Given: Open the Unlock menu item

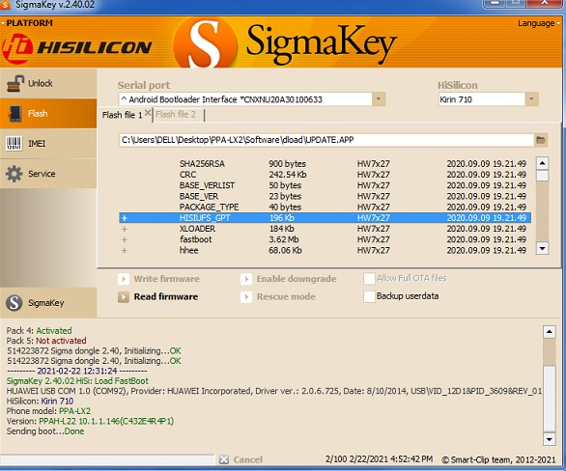Looking at the screenshot, I should tap(48, 83).
